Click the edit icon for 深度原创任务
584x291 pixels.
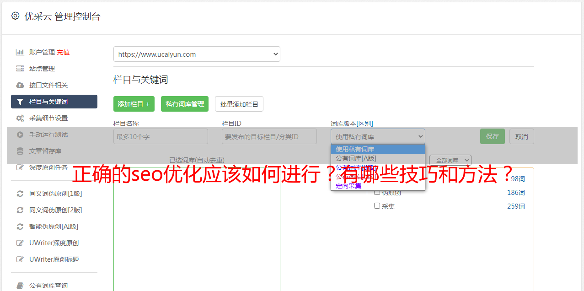coord(20,167)
